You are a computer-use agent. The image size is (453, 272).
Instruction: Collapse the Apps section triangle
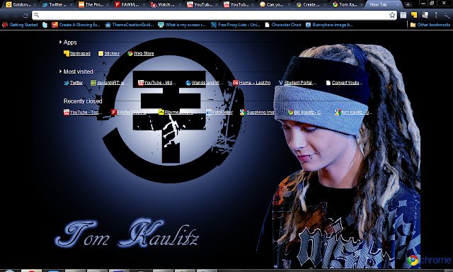tap(60, 42)
